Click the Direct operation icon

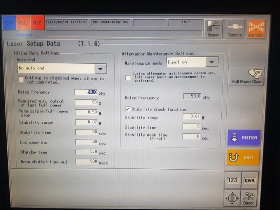pyautogui.click(x=249, y=198)
